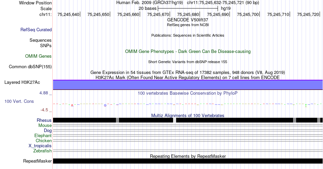323x169 pixels.
Task: Click the H3K27Ac Mark ENCODE track title
Action: pyautogui.click(x=188, y=77)
